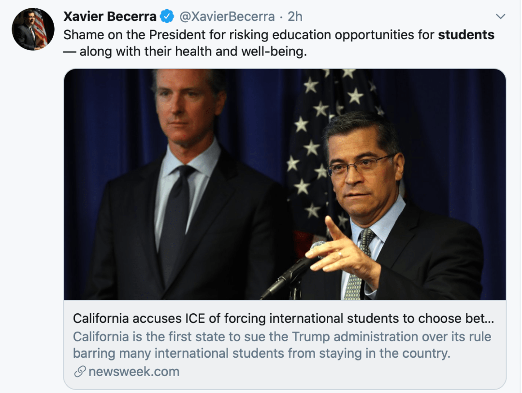The width and height of the screenshot is (522, 393).
Task: Open the display name Xavier Becerra
Action: [110, 17]
